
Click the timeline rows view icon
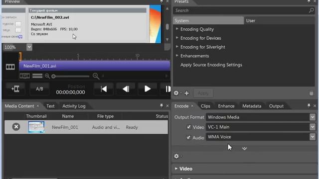(37, 76)
